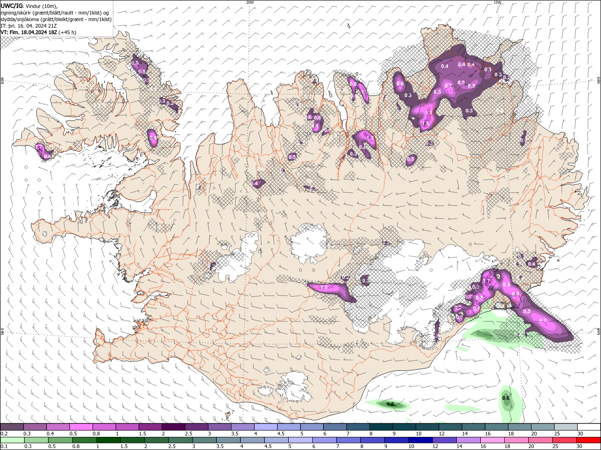Pick the dark mauve 0.2 swatch, upper row start
The height and width of the screenshot is (450, 601).
point(12,427)
